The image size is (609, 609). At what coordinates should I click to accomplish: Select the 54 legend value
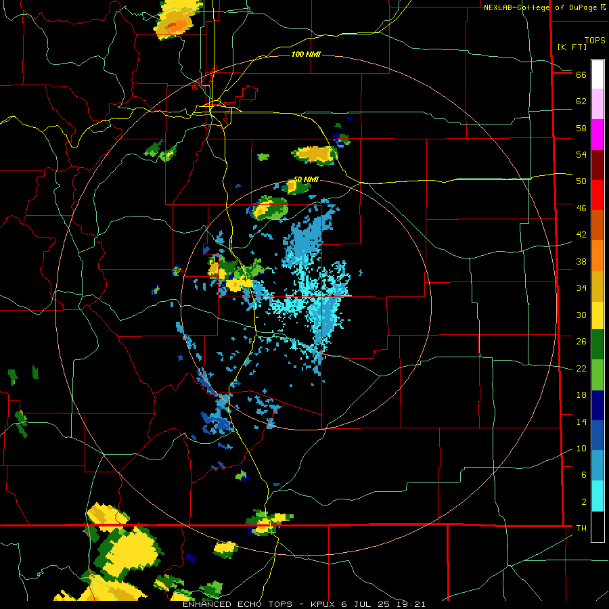click(581, 154)
